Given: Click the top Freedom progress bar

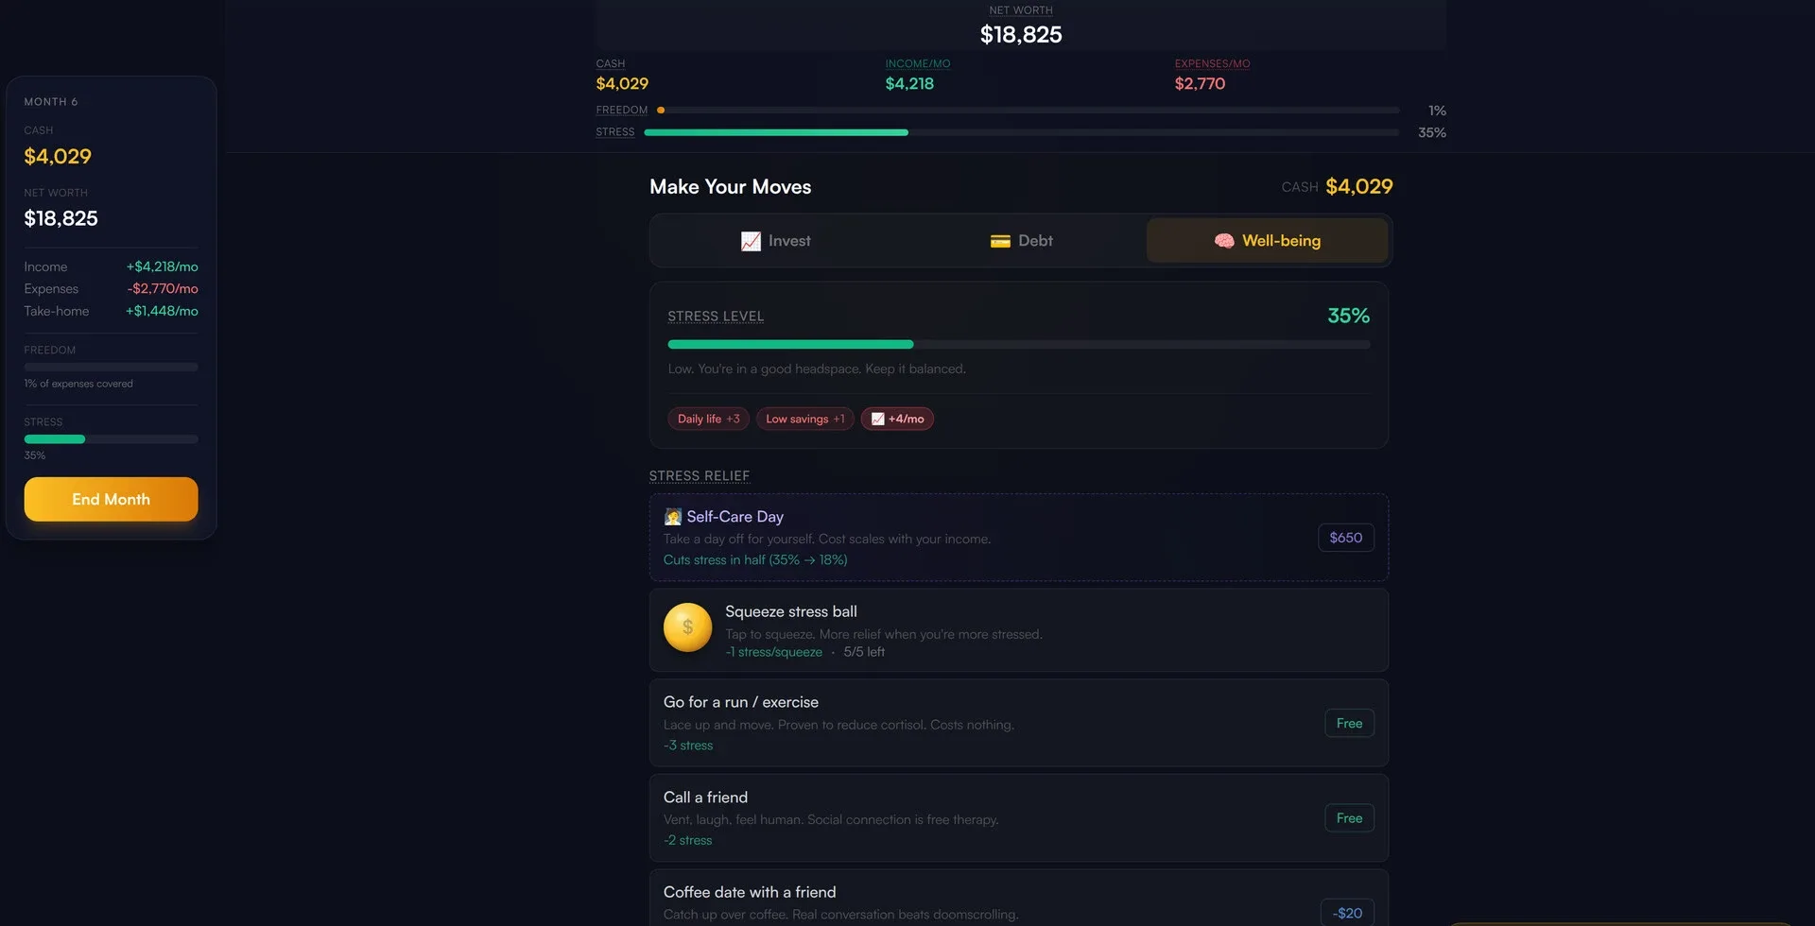Looking at the screenshot, I should (x=1028, y=111).
